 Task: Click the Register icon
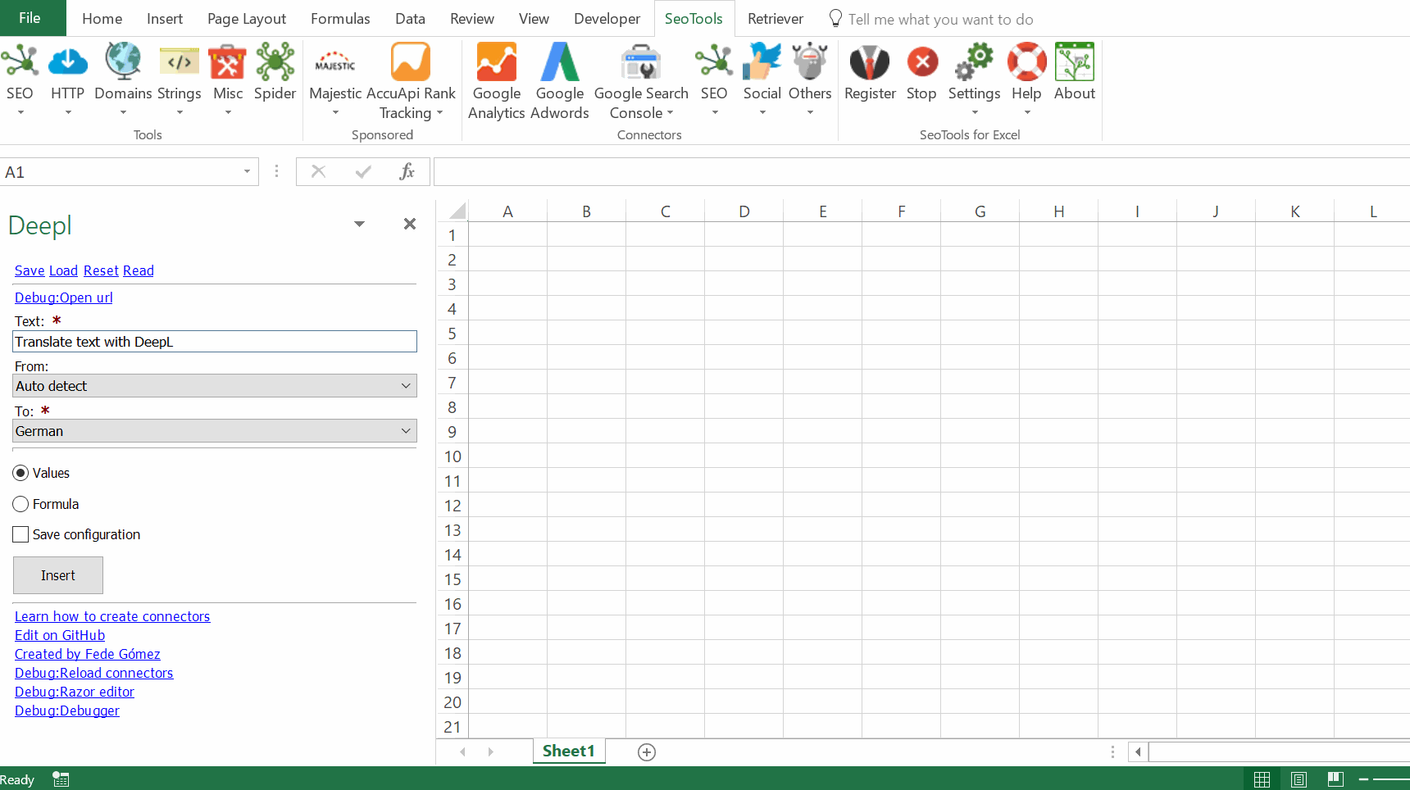coord(870,62)
